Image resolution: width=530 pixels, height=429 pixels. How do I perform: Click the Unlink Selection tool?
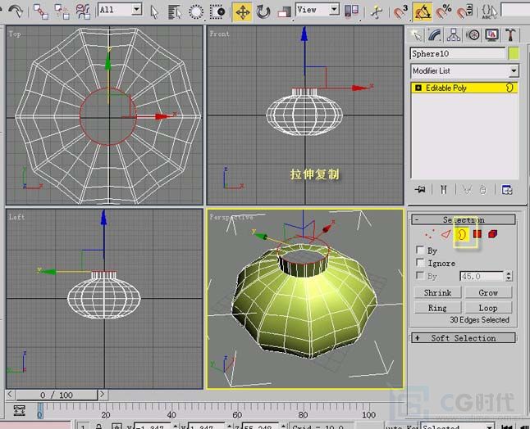tap(62, 11)
